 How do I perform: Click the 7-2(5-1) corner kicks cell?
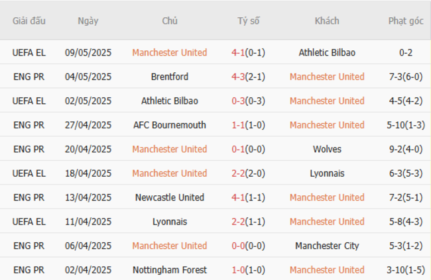(406, 197)
